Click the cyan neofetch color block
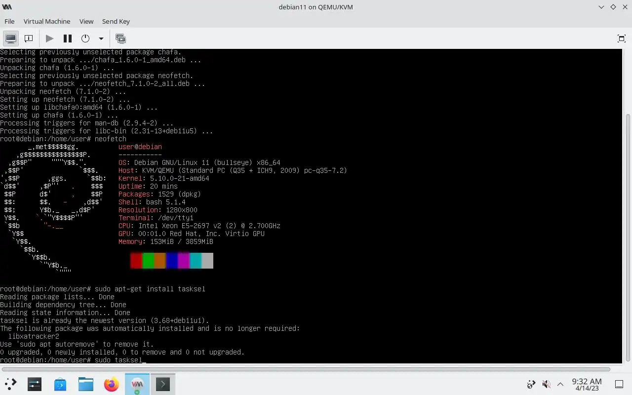The image size is (632, 395). click(x=196, y=261)
